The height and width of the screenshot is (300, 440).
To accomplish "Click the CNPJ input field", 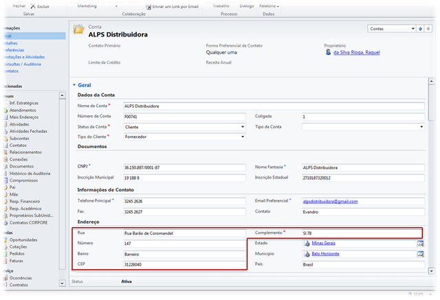I will (184, 168).
